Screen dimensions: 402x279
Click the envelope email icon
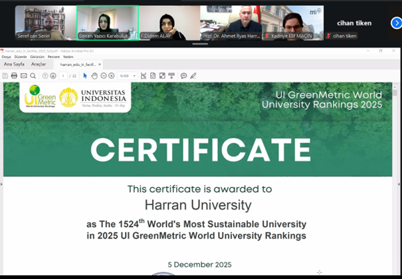point(23,76)
